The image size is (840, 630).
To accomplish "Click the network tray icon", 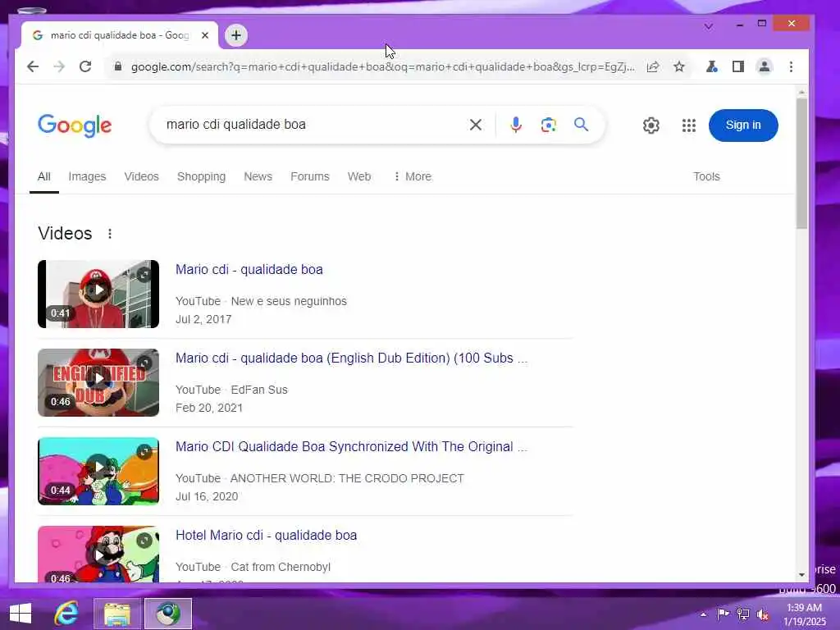I will click(743, 614).
